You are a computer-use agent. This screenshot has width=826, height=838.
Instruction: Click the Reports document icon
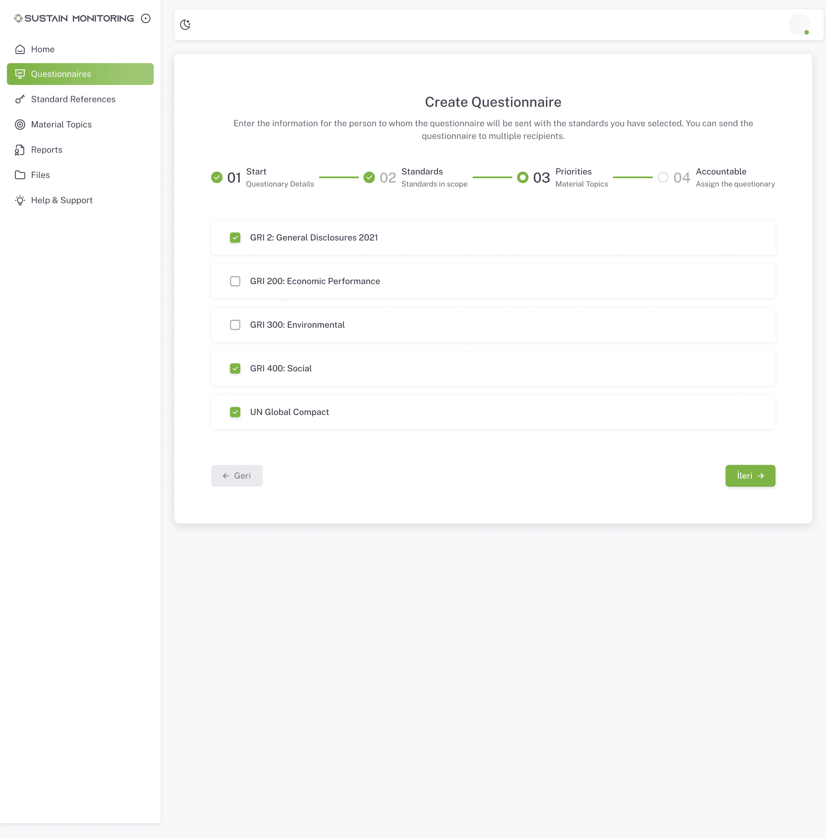click(x=20, y=150)
